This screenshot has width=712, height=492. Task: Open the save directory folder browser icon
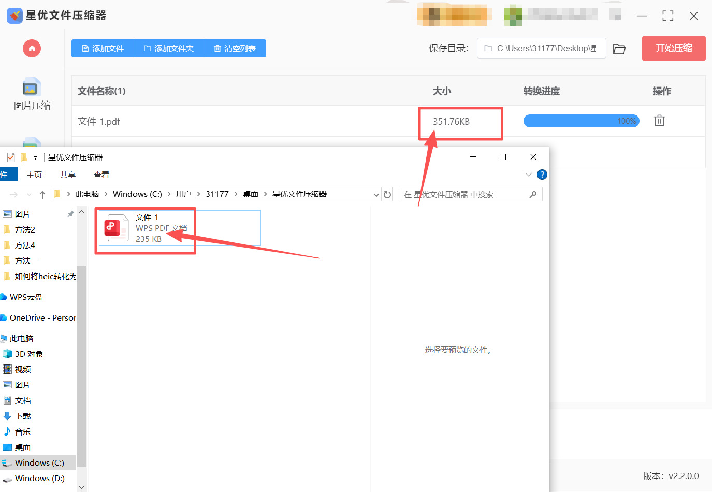tap(619, 48)
